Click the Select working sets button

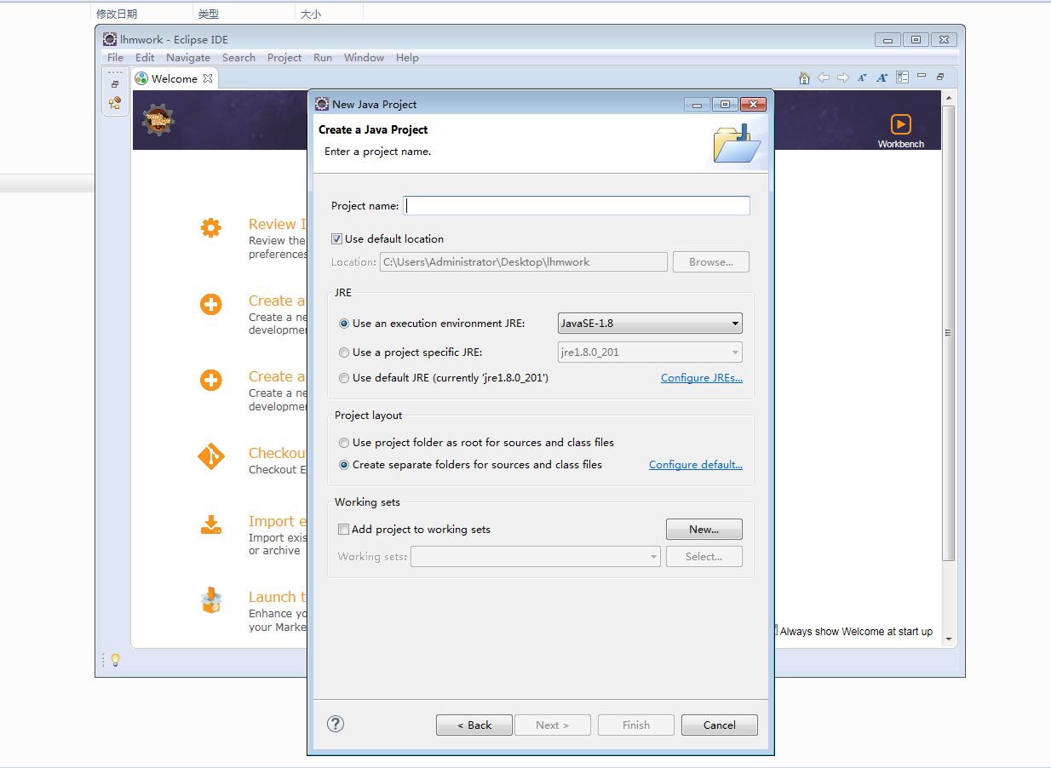coord(704,557)
